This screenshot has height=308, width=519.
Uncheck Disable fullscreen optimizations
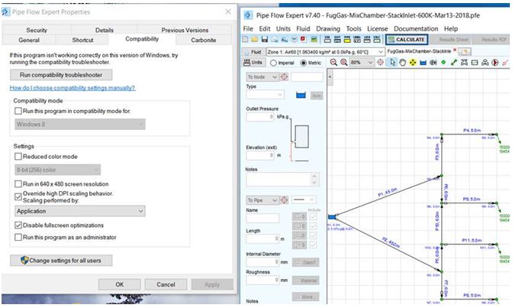18,225
